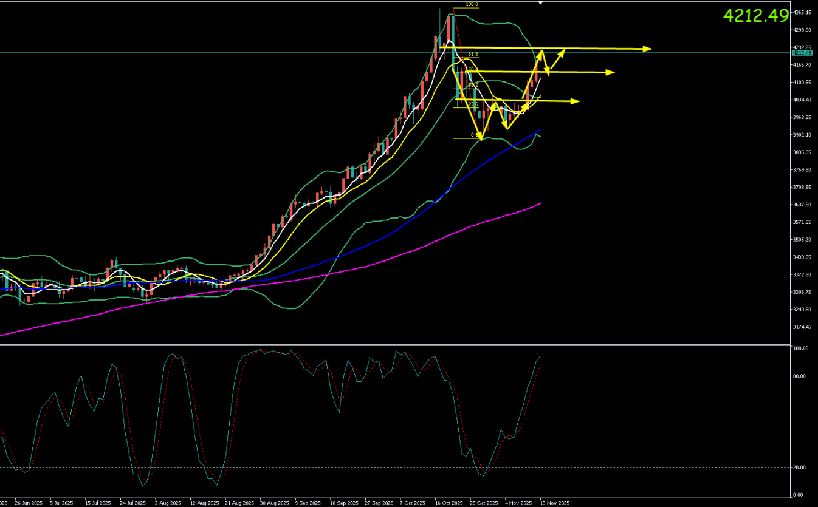Select the 3174.45 price axis label
This screenshot has width=818, height=507.
tap(803, 327)
